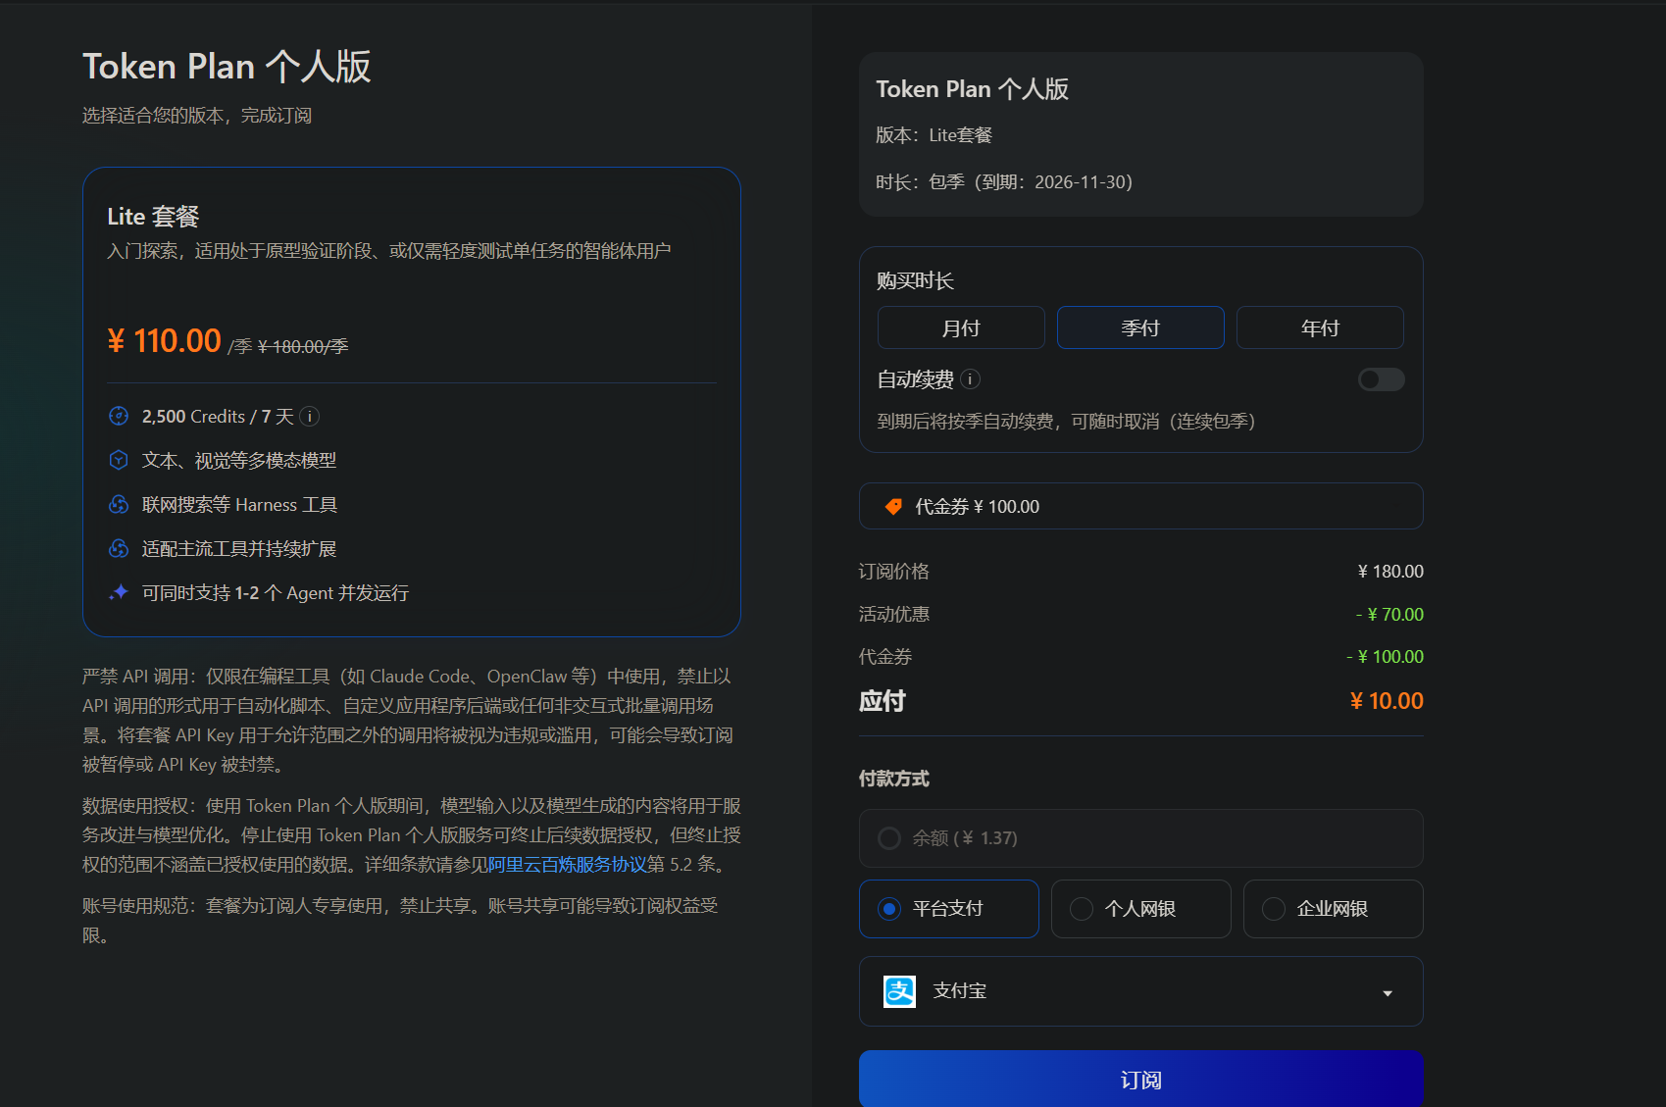This screenshot has width=1666, height=1107.
Task: Select 企业网银 payment method
Action: pyautogui.click(x=1333, y=909)
